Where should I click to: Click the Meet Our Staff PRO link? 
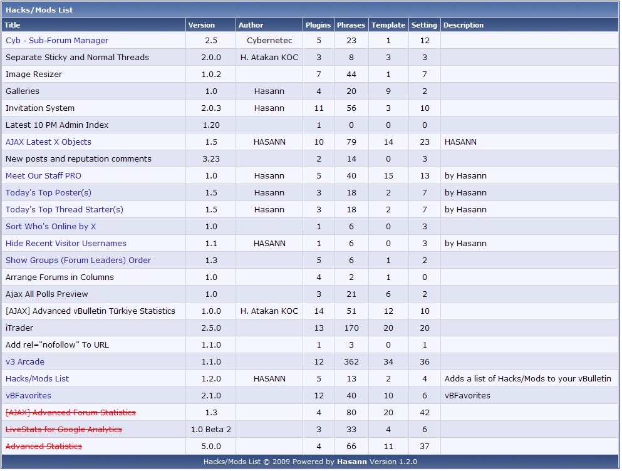point(43,176)
